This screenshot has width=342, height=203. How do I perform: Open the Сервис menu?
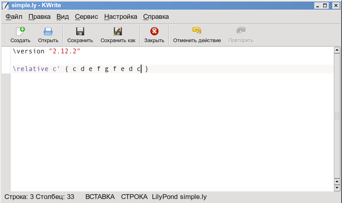tap(86, 16)
